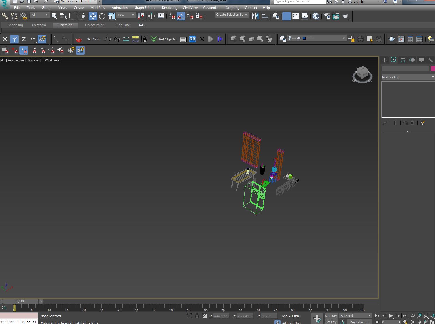The image size is (435, 324).
Task: Expand the Modifier List dropdown
Action: [x=408, y=77]
